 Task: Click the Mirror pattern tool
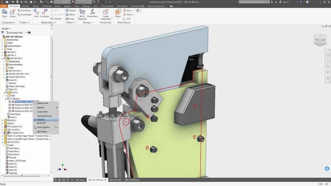pos(70,15)
